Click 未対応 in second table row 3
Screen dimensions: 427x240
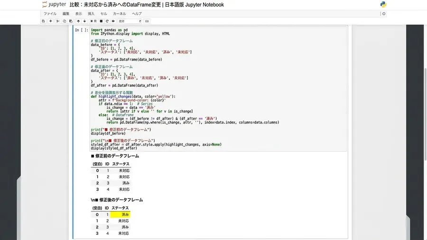124,233
